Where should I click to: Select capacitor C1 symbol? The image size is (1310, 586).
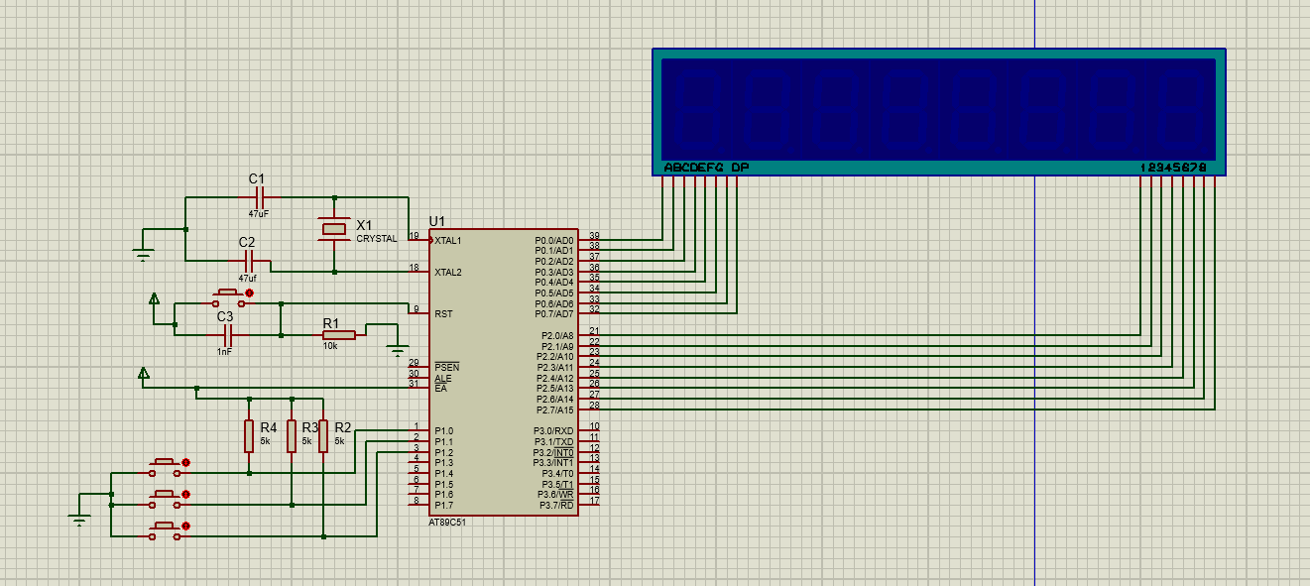click(261, 197)
